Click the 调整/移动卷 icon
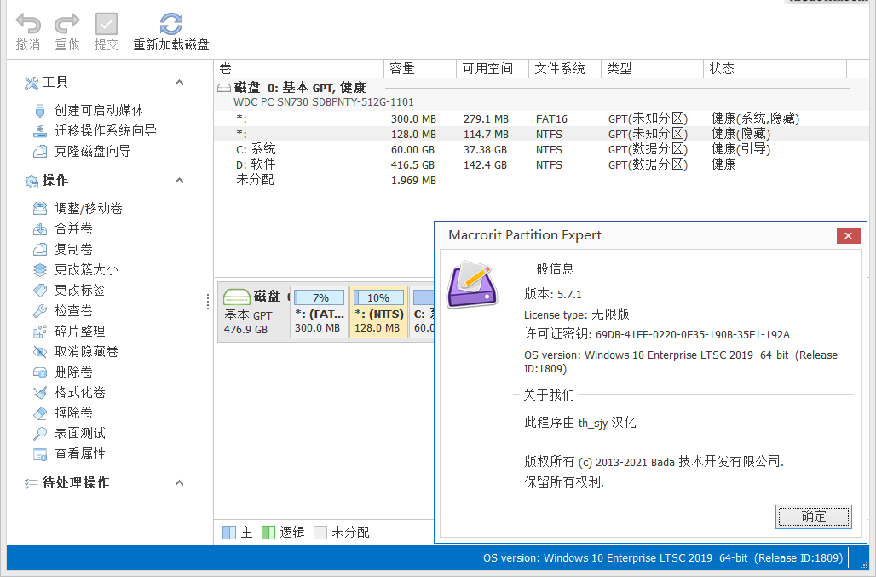876x577 pixels. point(40,208)
